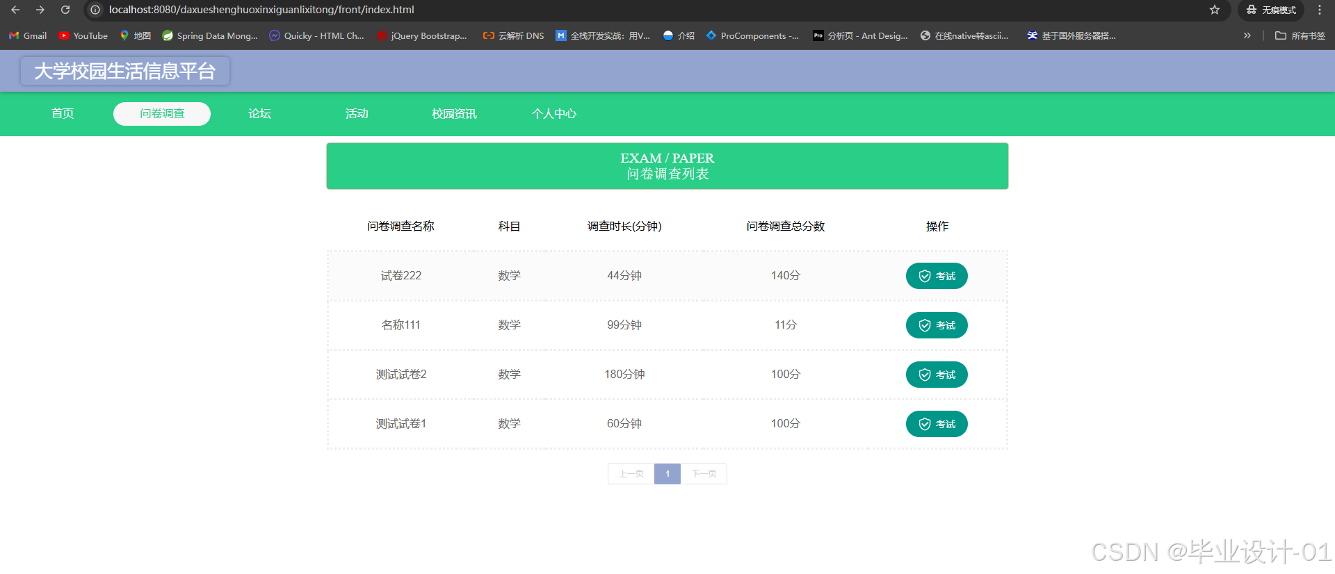The width and height of the screenshot is (1335, 574).
Task: Click the 问卷调查总分数 column header
Action: click(x=786, y=226)
